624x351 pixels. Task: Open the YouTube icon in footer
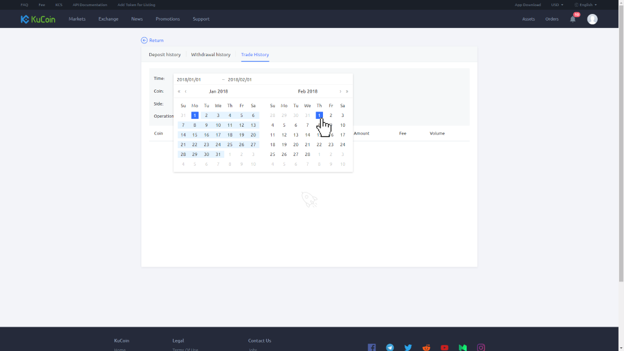(445, 347)
